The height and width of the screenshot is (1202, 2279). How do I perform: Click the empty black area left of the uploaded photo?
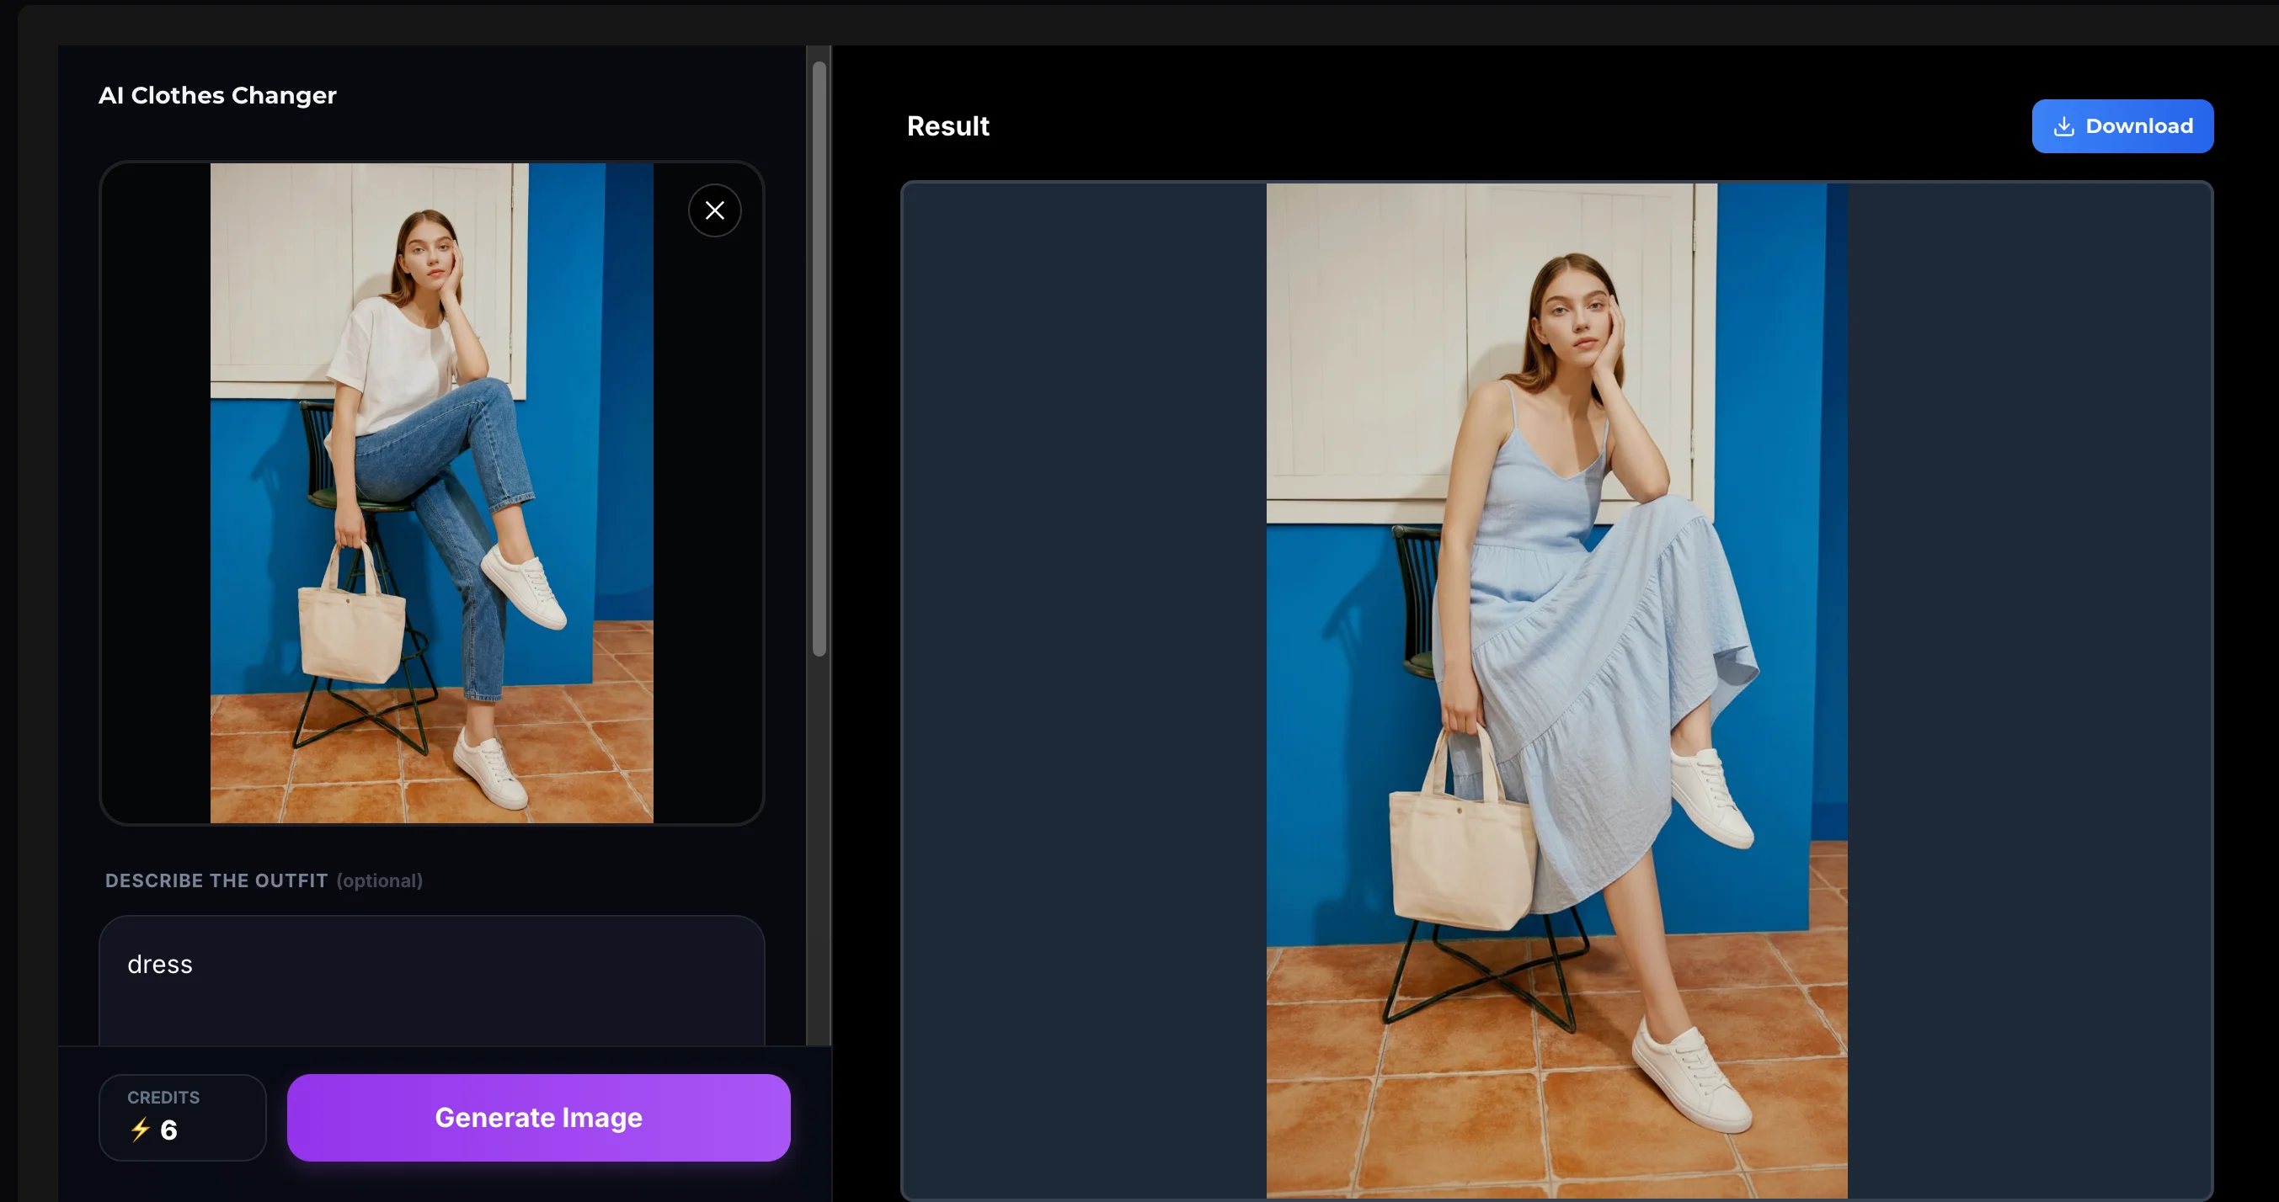156,492
